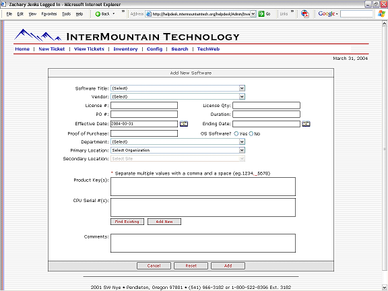Expand the Links toolbar chevron
The width and height of the screenshot is (388, 291).
point(292,11)
